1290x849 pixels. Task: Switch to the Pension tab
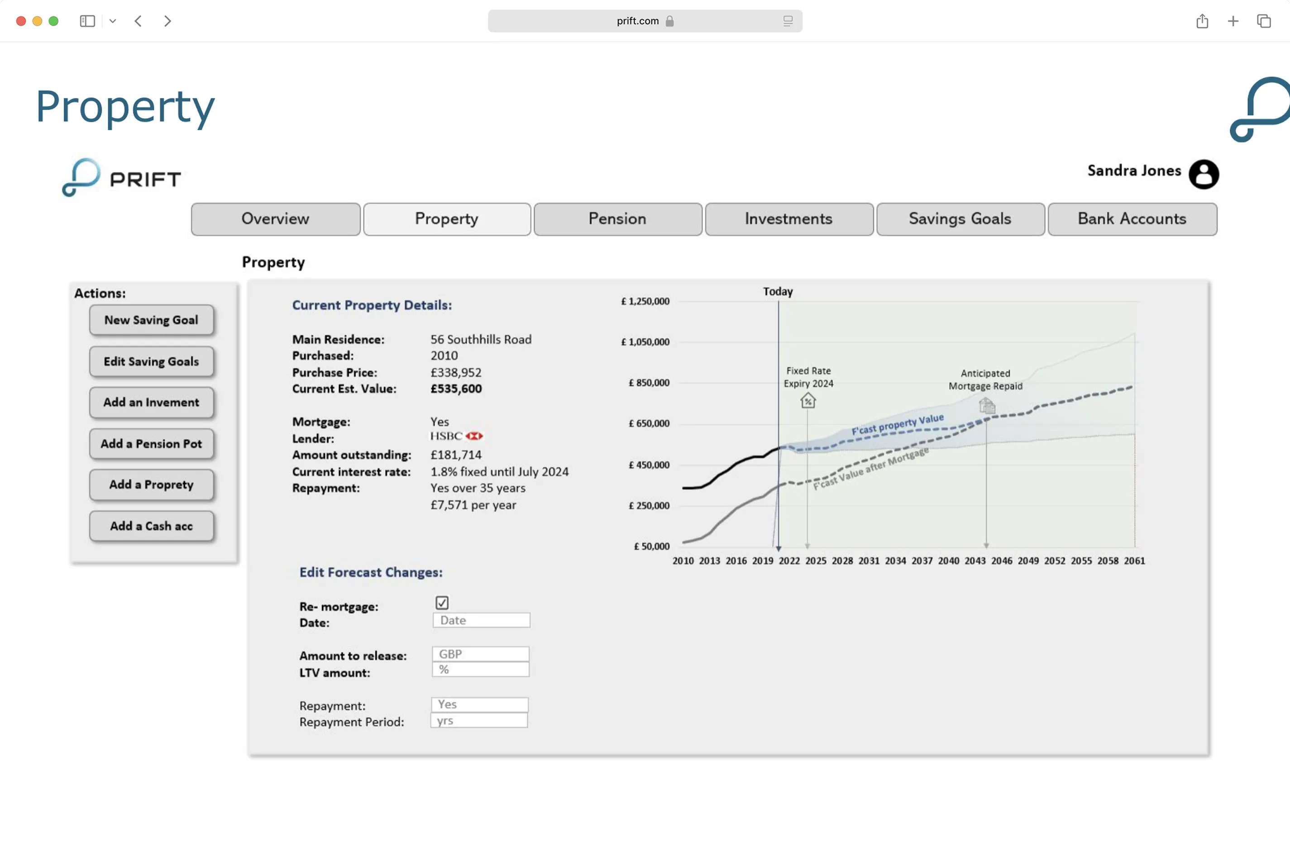617,219
